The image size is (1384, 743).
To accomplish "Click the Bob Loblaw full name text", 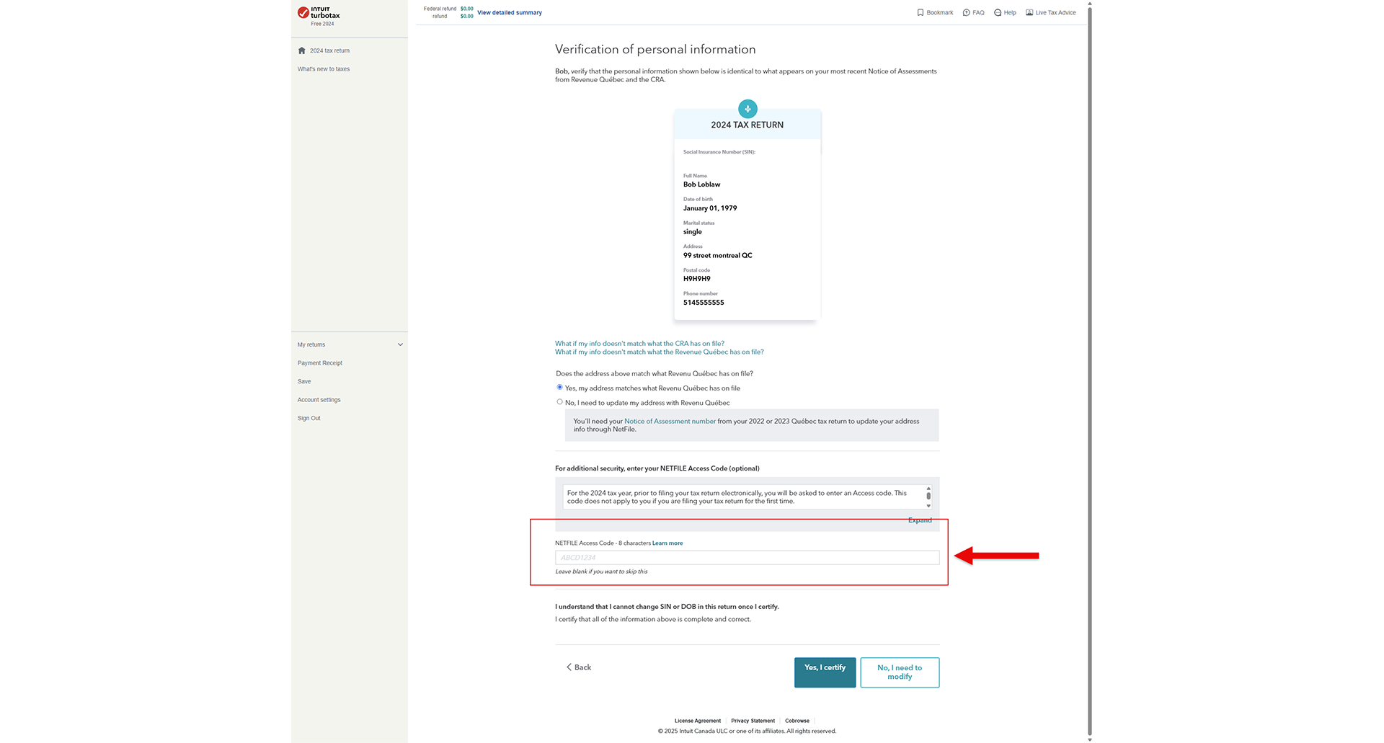I will (x=701, y=184).
